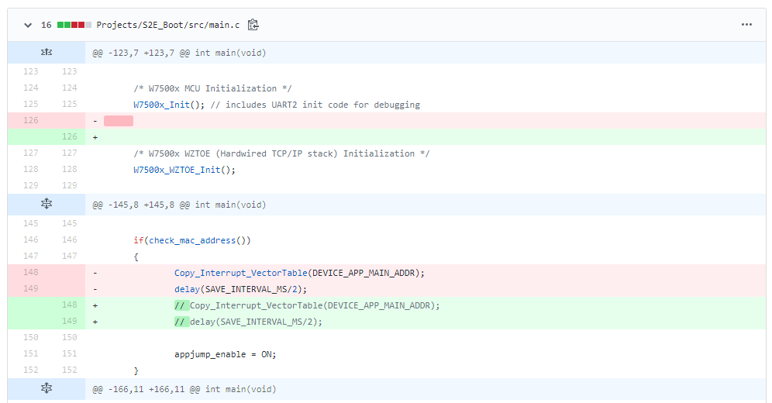Click hunk header '@@ -145,8 +145,8 @@ int main(void)'

point(179,205)
